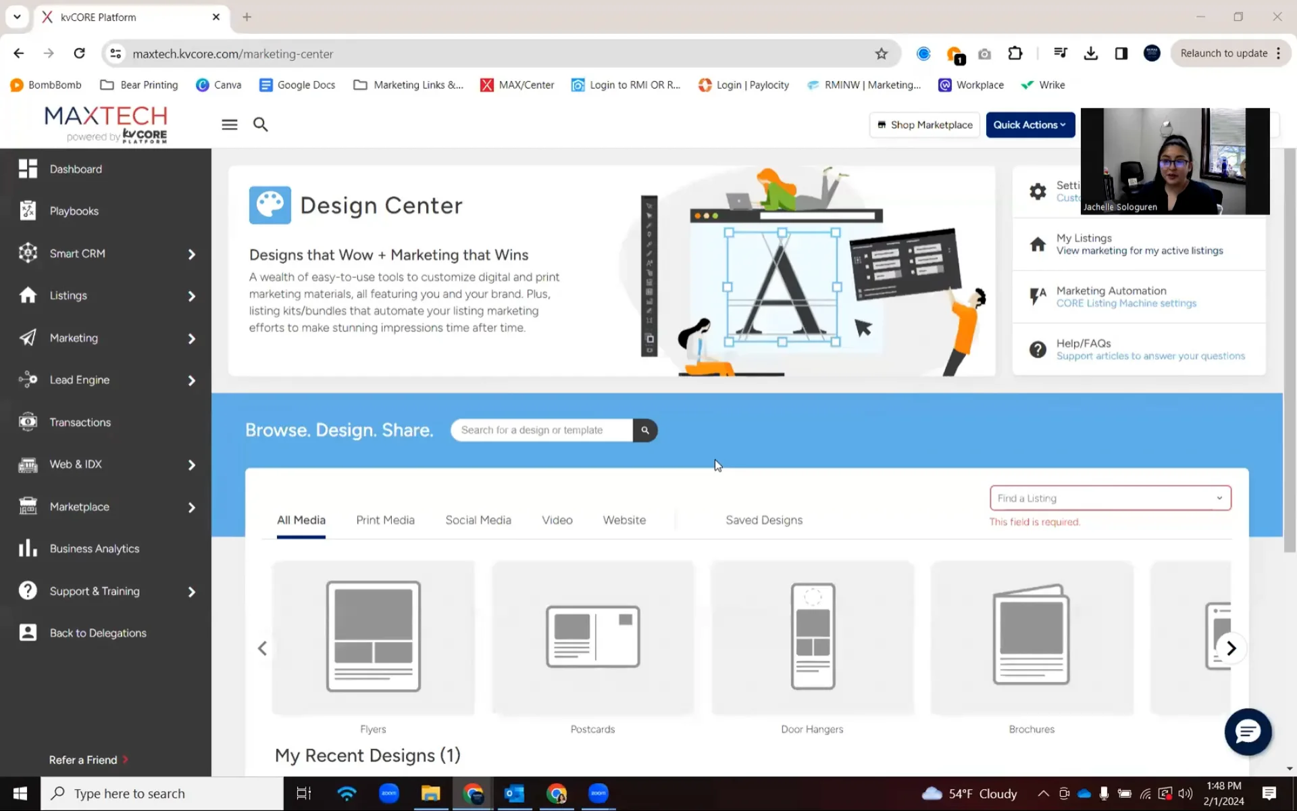Click the Shop Marketplace button
Screen dimensions: 1297x811
[924, 125]
